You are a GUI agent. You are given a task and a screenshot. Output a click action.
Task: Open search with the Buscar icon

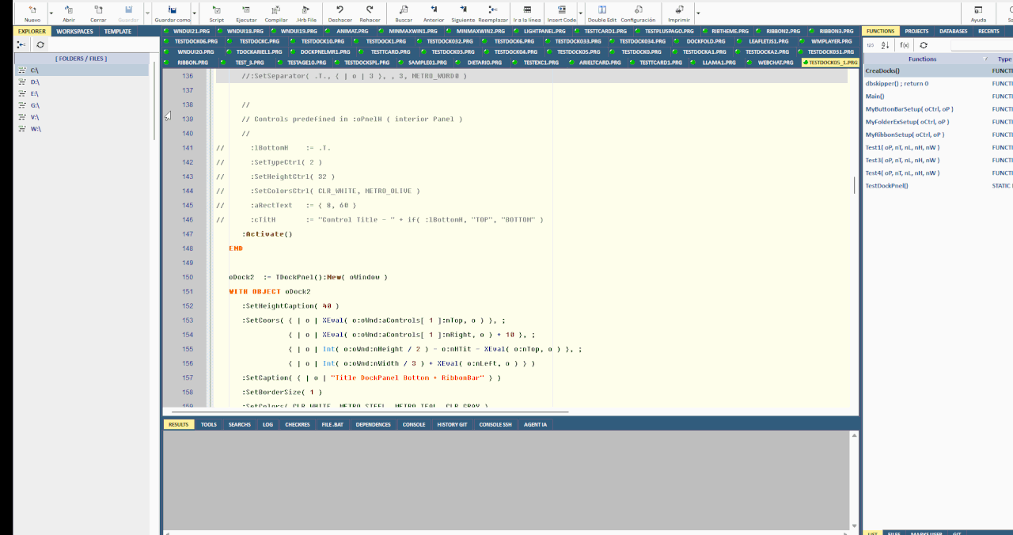point(404,10)
